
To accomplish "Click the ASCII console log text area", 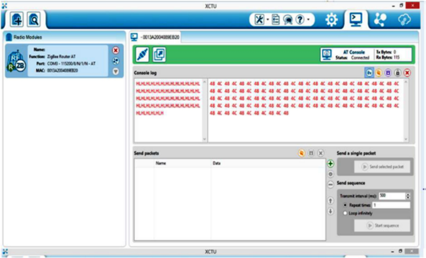I will coord(169,110).
